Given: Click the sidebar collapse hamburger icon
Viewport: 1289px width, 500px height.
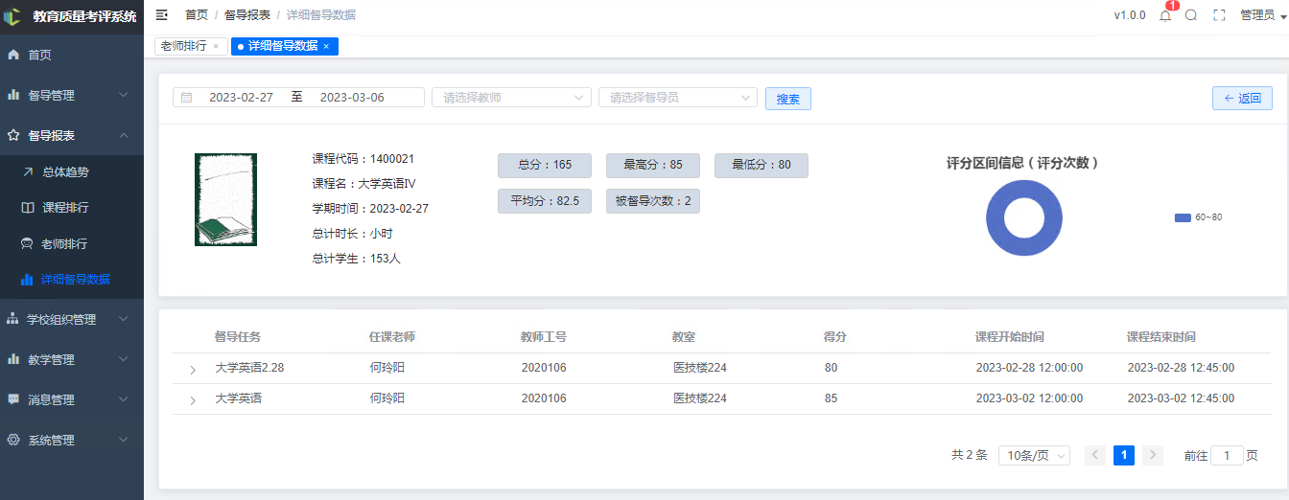Looking at the screenshot, I should point(162,14).
